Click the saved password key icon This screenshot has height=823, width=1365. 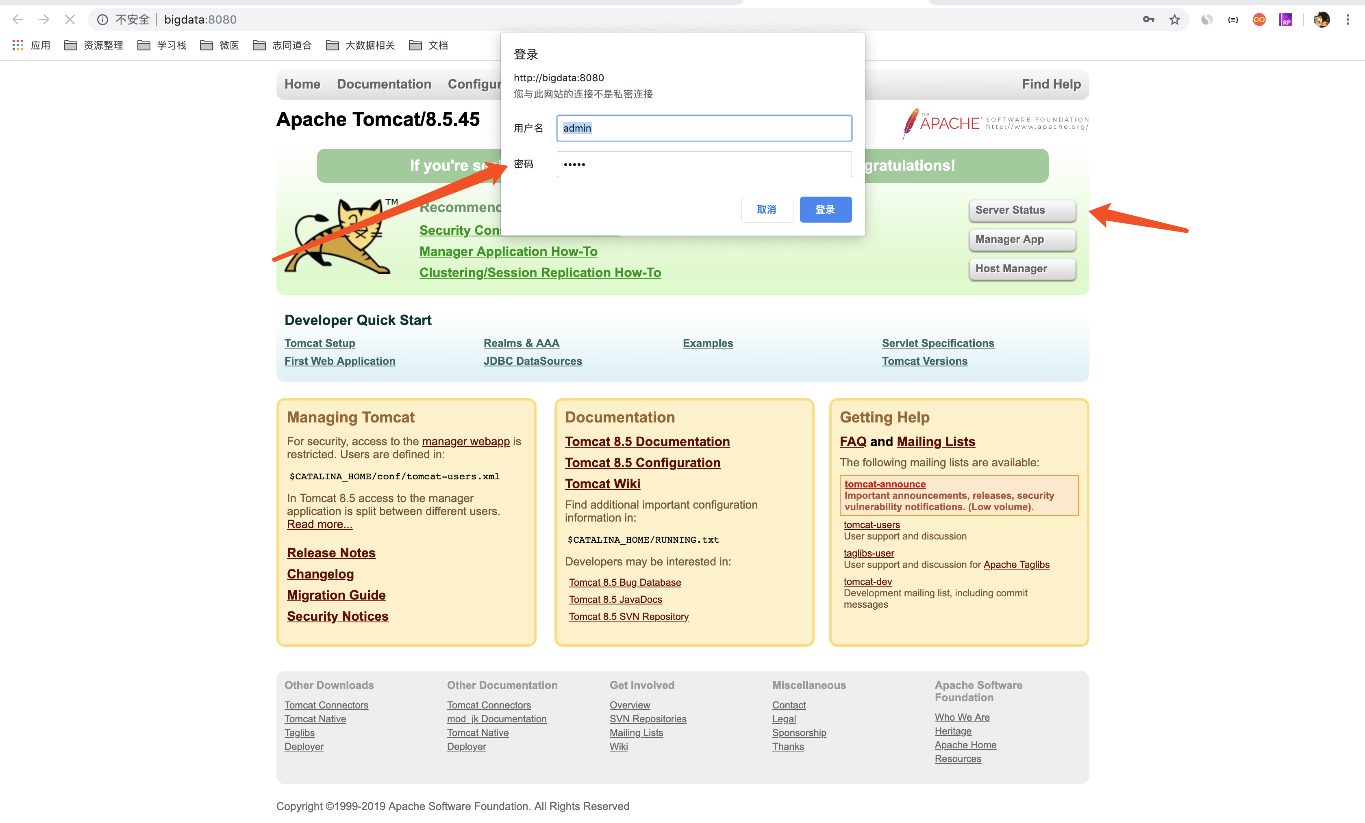tap(1149, 19)
